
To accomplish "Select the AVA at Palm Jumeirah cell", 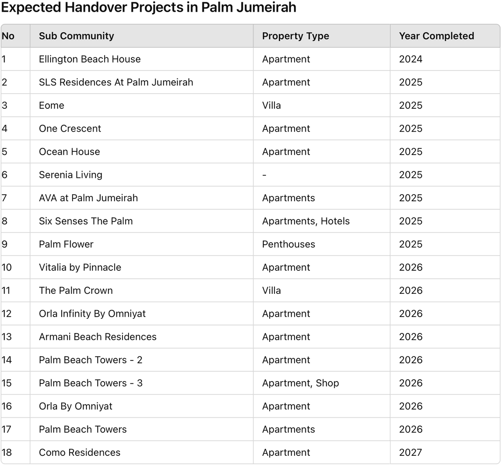I will (141, 198).
